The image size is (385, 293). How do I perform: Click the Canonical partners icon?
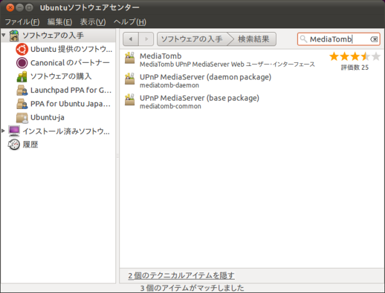21,63
